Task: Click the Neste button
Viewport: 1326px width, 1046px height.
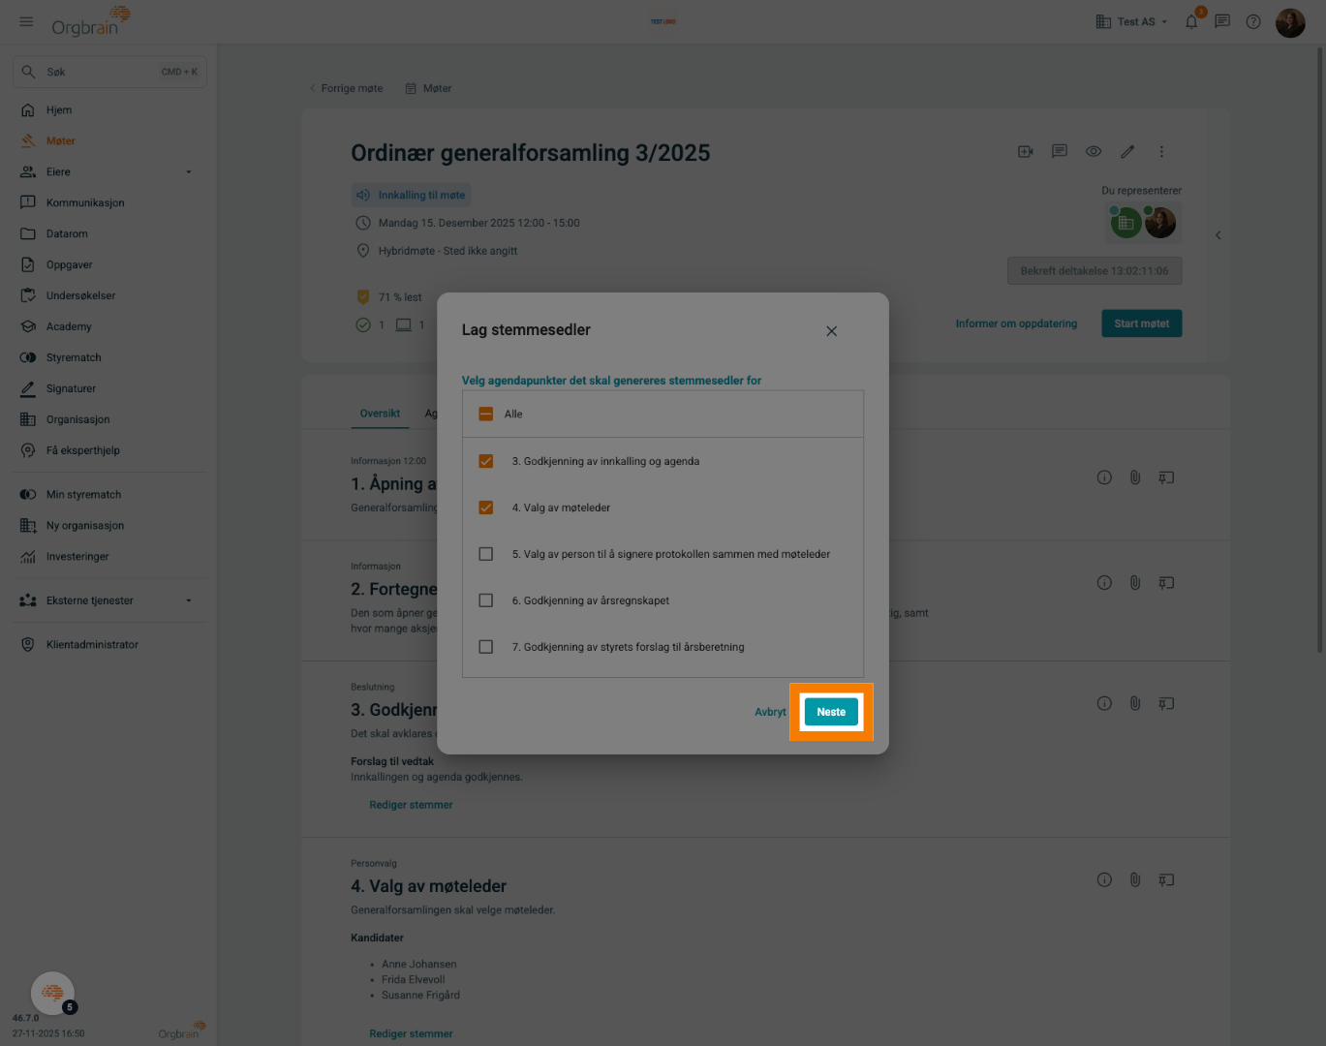Action: [x=831, y=712]
